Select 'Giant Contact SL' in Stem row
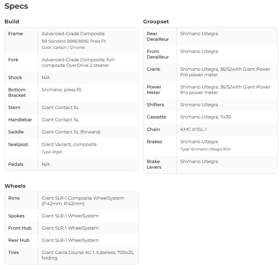This screenshot has height=270, width=280. click(x=60, y=108)
